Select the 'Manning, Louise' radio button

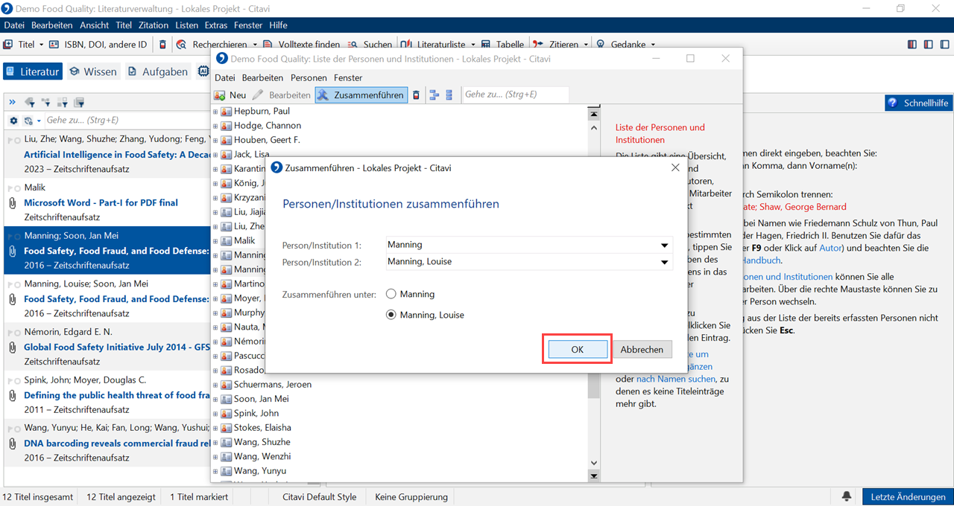pos(391,315)
